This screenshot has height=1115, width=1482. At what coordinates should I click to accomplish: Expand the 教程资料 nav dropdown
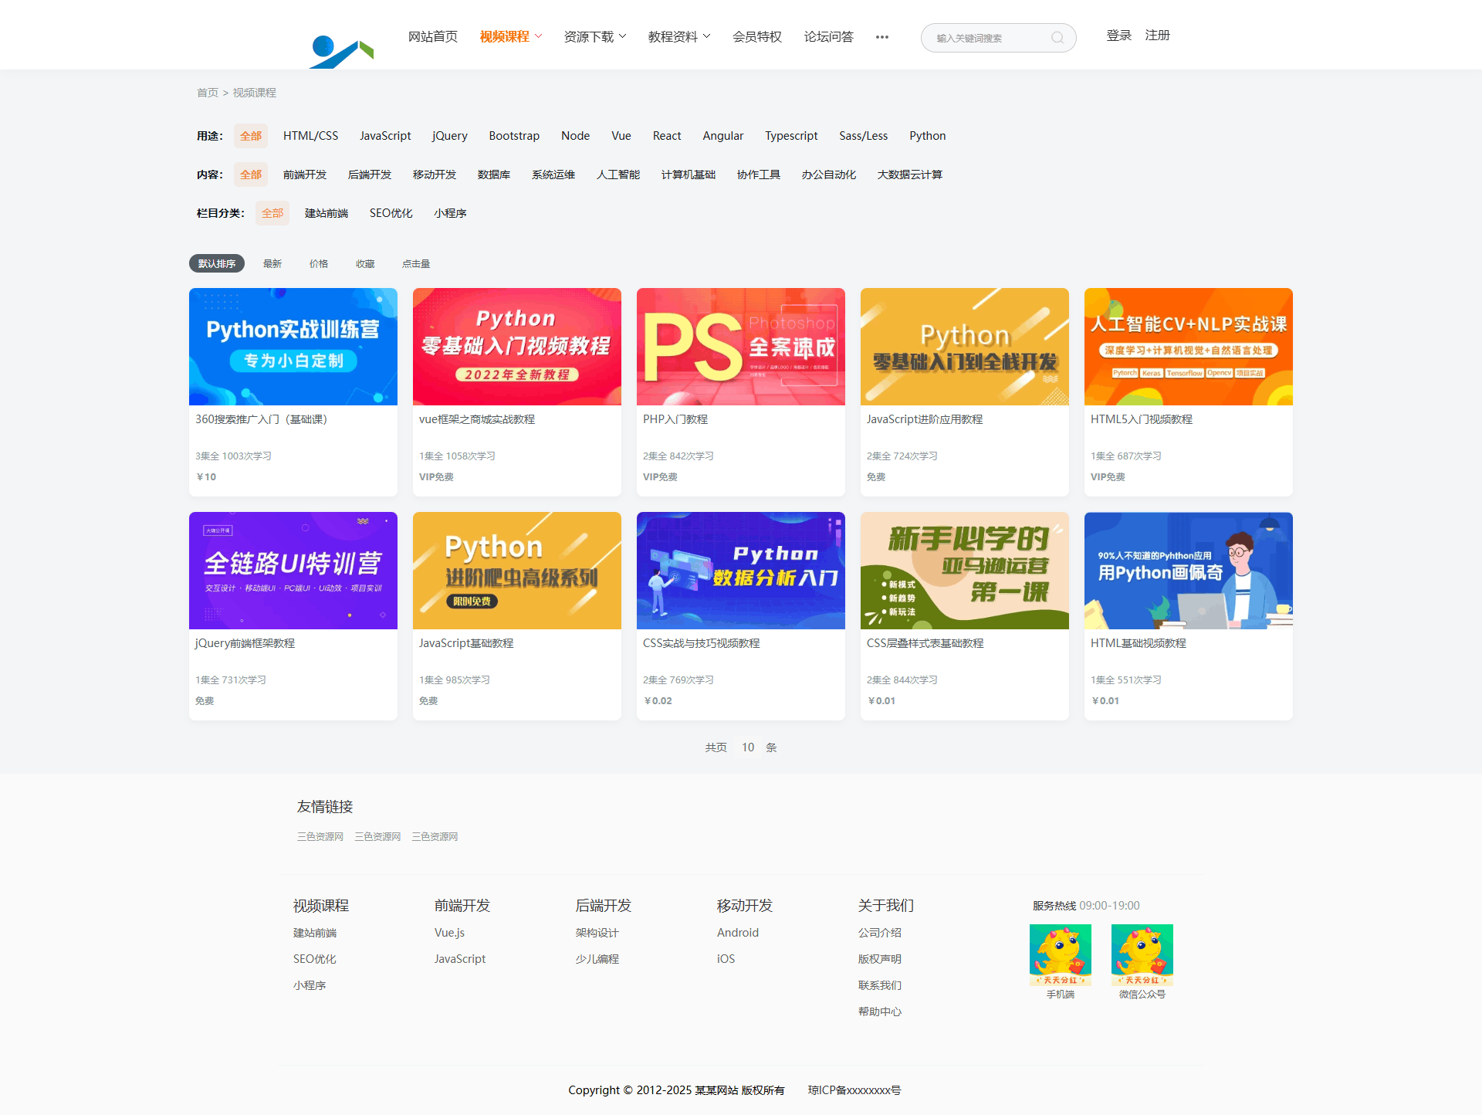click(x=678, y=36)
